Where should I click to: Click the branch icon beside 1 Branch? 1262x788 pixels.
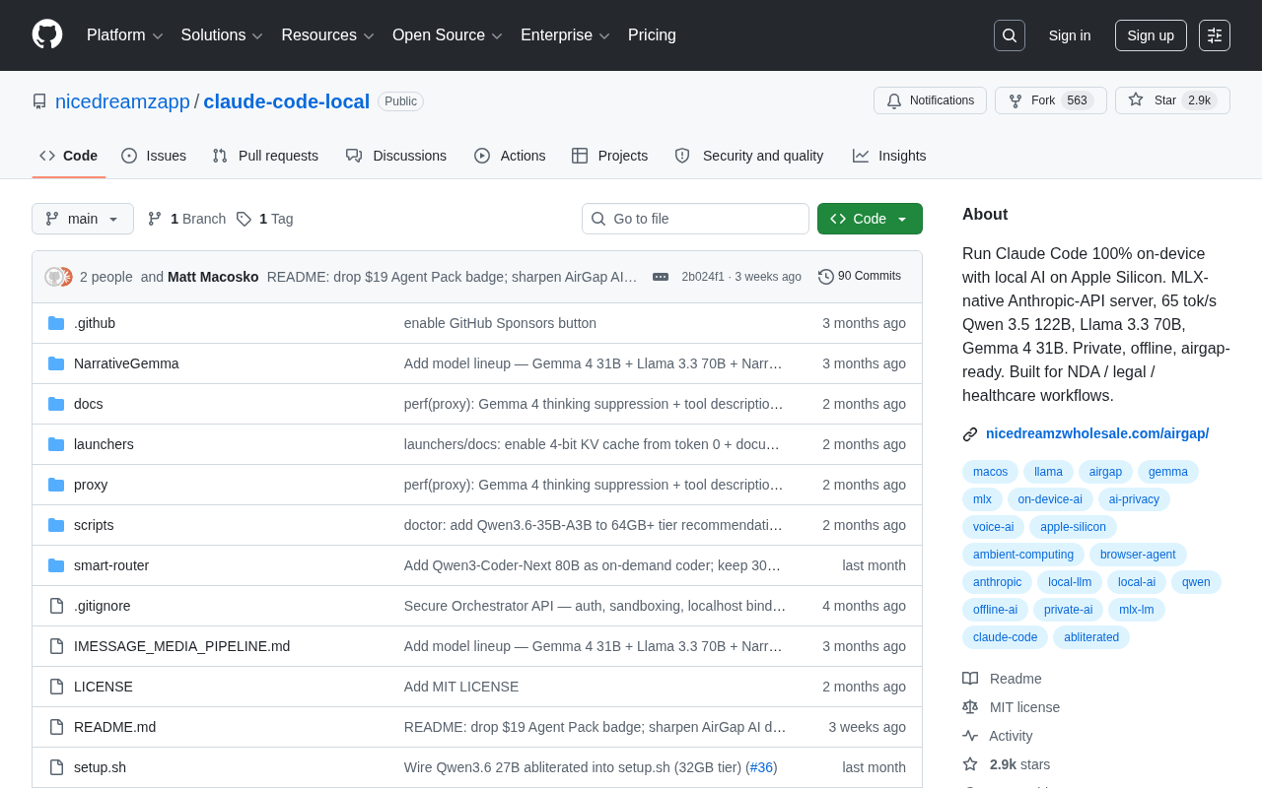point(155,219)
